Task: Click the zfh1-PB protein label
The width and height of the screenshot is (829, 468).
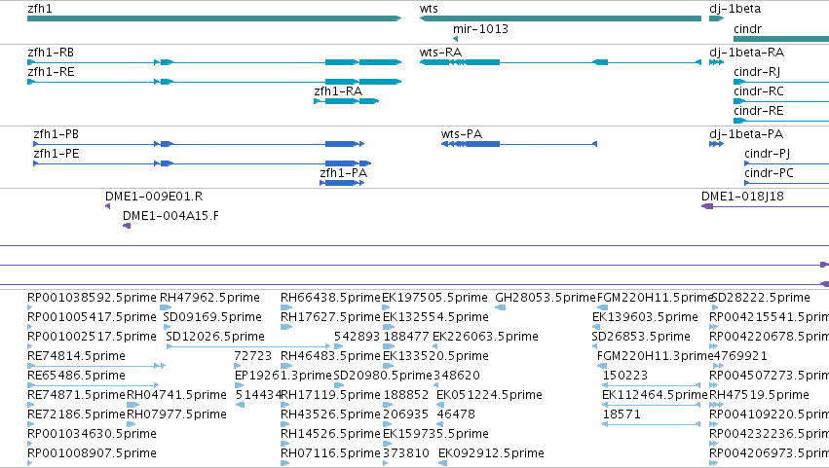Action: (x=57, y=134)
